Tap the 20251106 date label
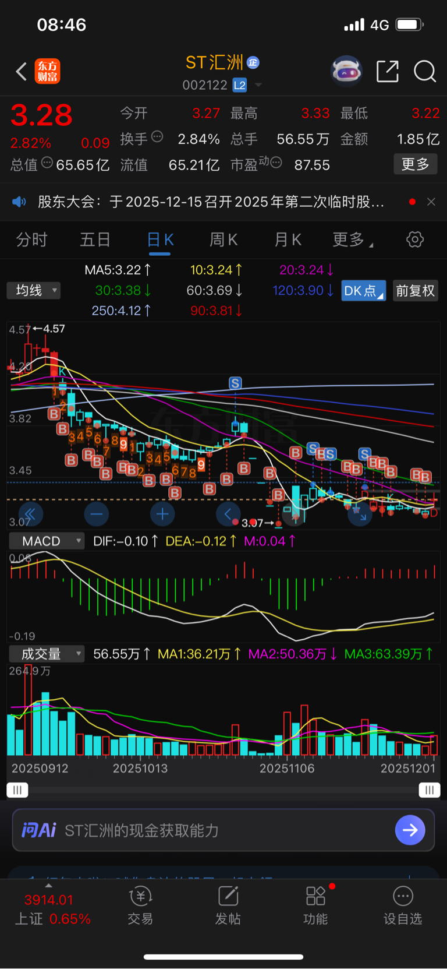The height and width of the screenshot is (969, 447). pyautogui.click(x=287, y=769)
